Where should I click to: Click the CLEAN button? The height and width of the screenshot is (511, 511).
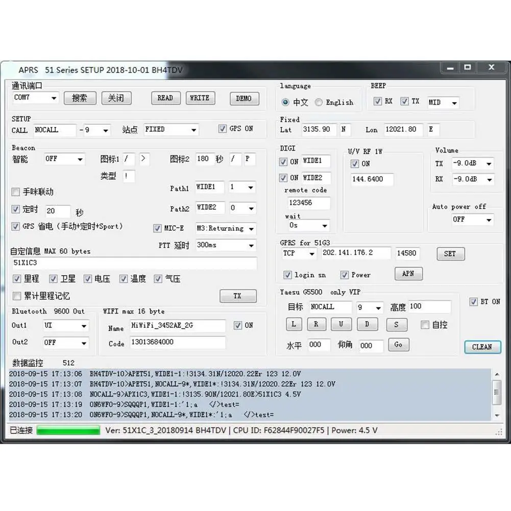pyautogui.click(x=482, y=347)
